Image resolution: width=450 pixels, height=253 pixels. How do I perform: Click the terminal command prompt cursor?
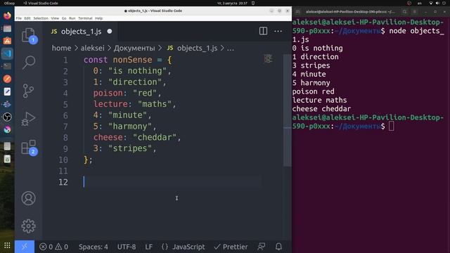(x=391, y=126)
